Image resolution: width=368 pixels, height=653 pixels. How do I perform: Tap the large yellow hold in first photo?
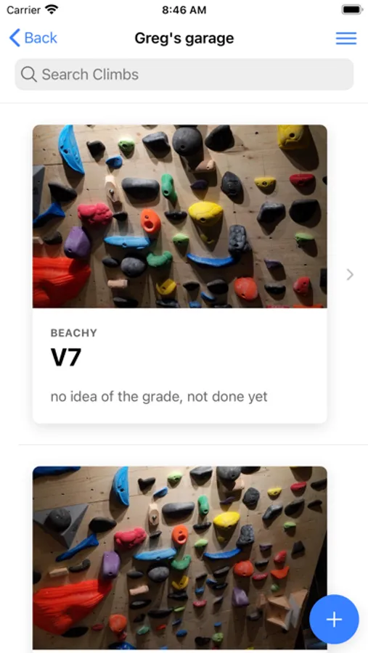205,213
